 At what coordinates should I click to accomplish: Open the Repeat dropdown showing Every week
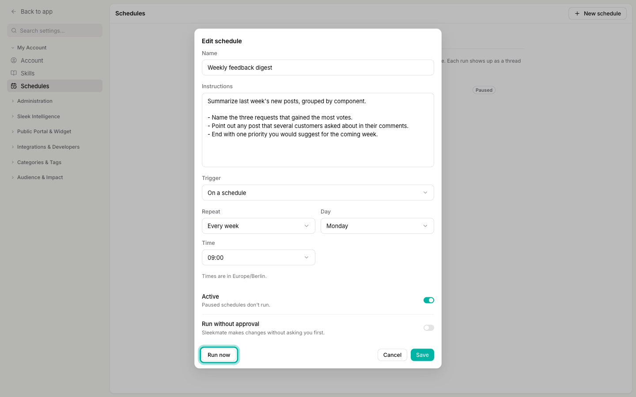click(258, 226)
